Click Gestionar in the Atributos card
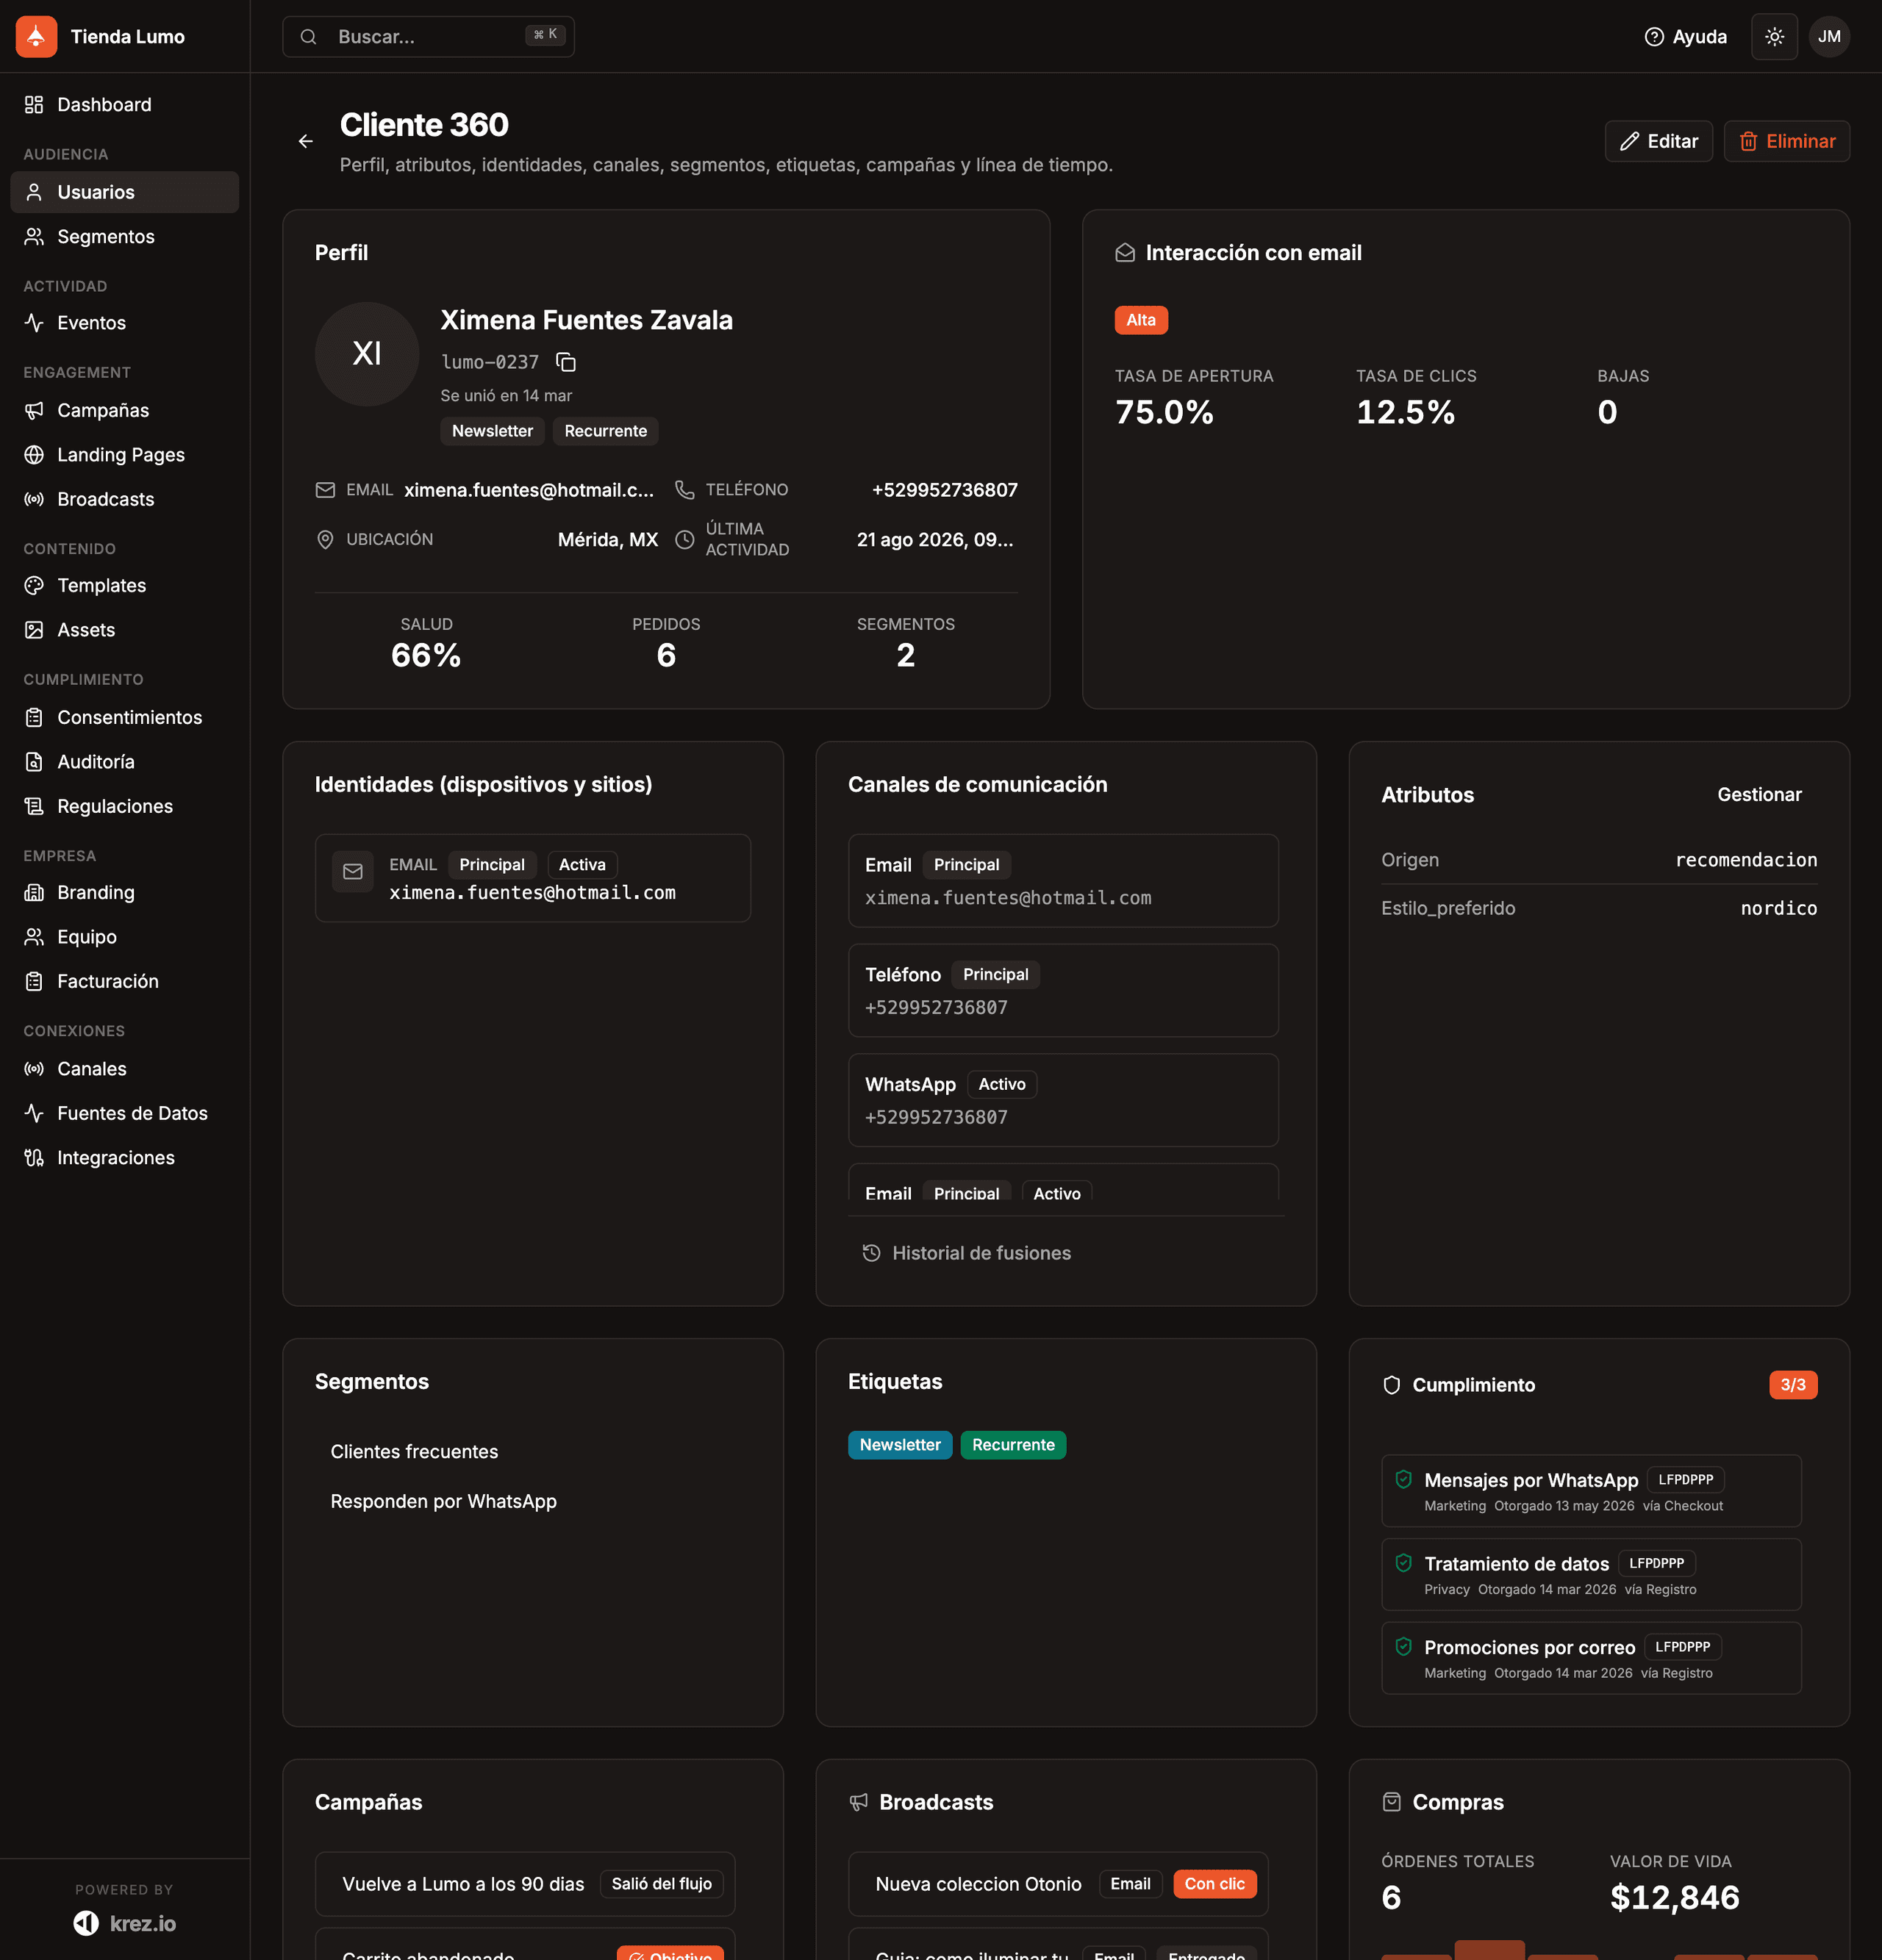The width and height of the screenshot is (1882, 1960). coord(1759,795)
